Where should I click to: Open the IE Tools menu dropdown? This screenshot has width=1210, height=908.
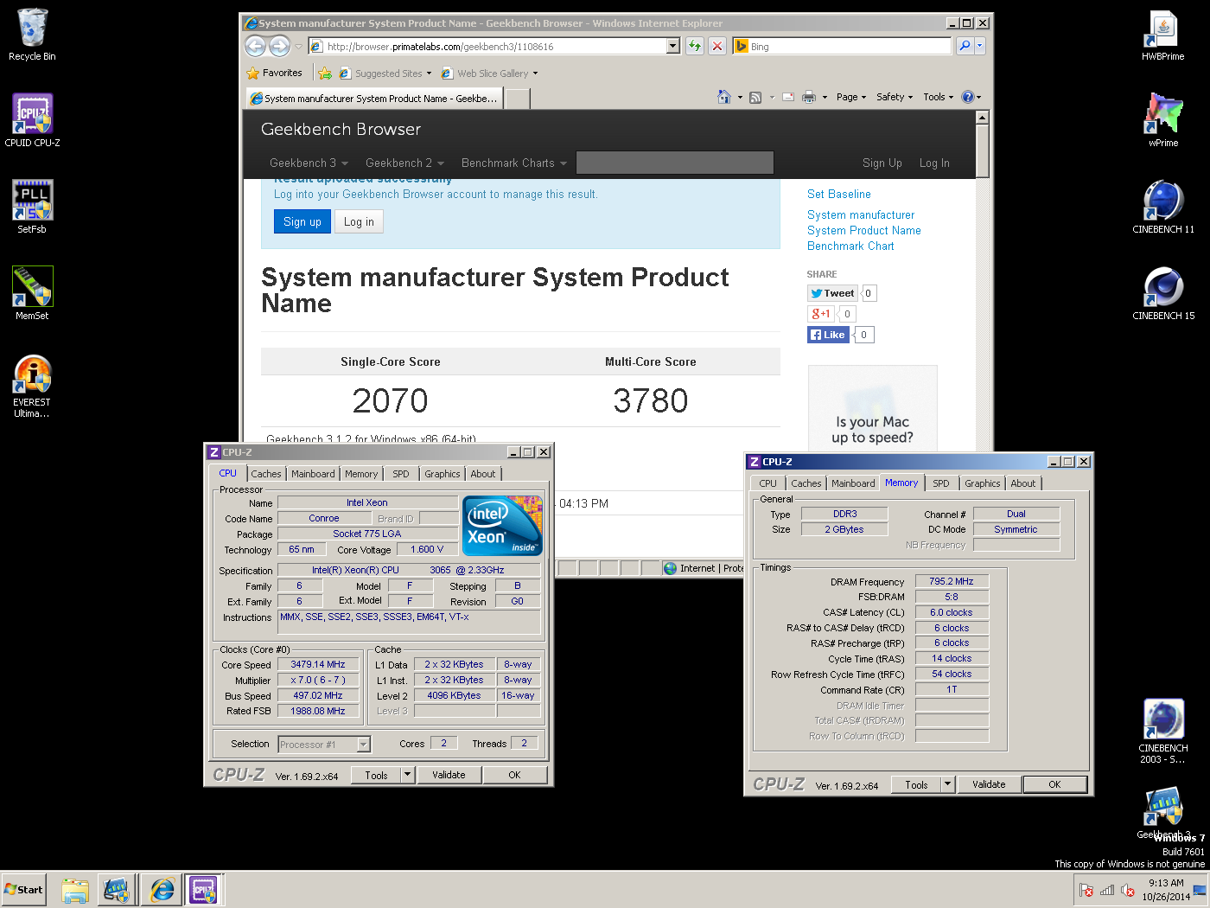click(x=939, y=97)
